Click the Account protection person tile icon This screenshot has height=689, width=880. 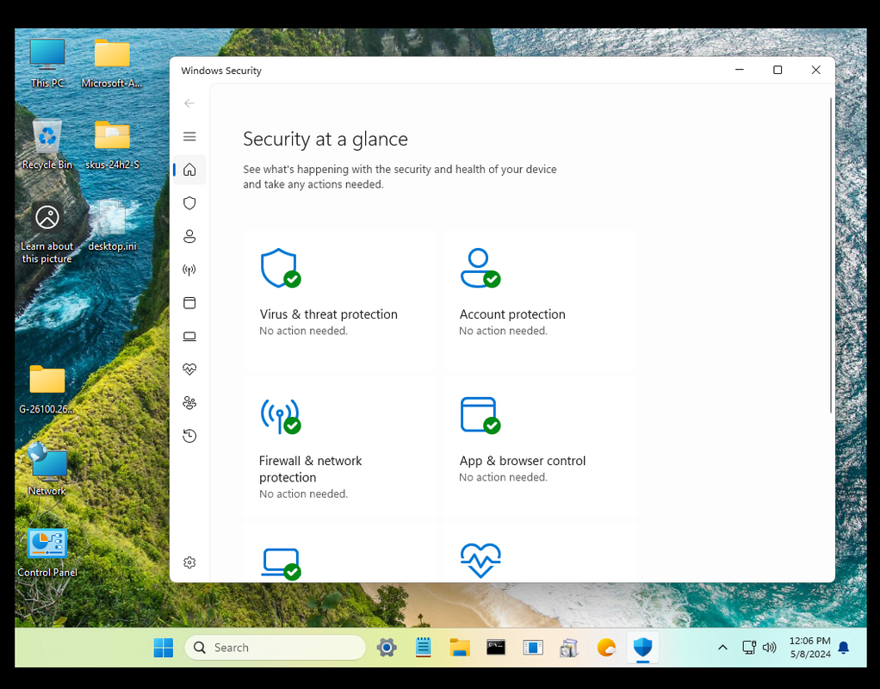click(x=480, y=268)
